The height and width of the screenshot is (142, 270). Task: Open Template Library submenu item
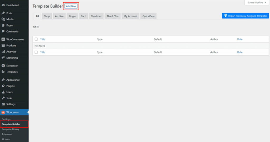click(x=11, y=129)
